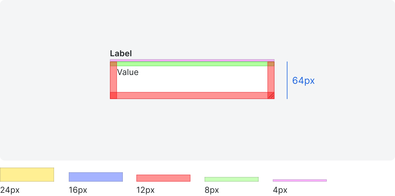Screen dimensions: 395x196
Task: Click the textarea resize handle icon
Action: 271,96
